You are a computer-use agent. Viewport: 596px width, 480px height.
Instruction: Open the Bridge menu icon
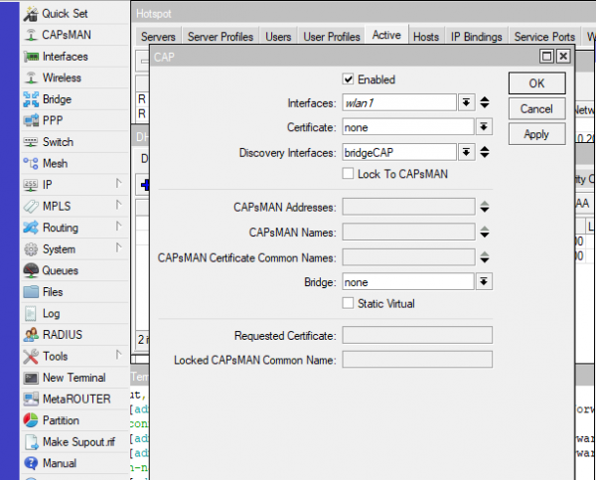pyautogui.click(x=29, y=99)
